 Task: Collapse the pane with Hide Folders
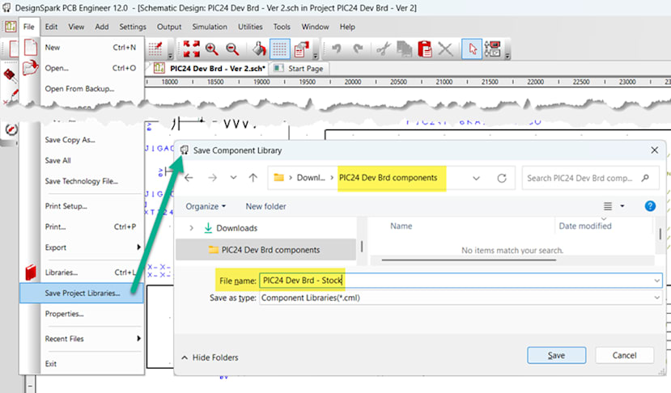coord(210,357)
